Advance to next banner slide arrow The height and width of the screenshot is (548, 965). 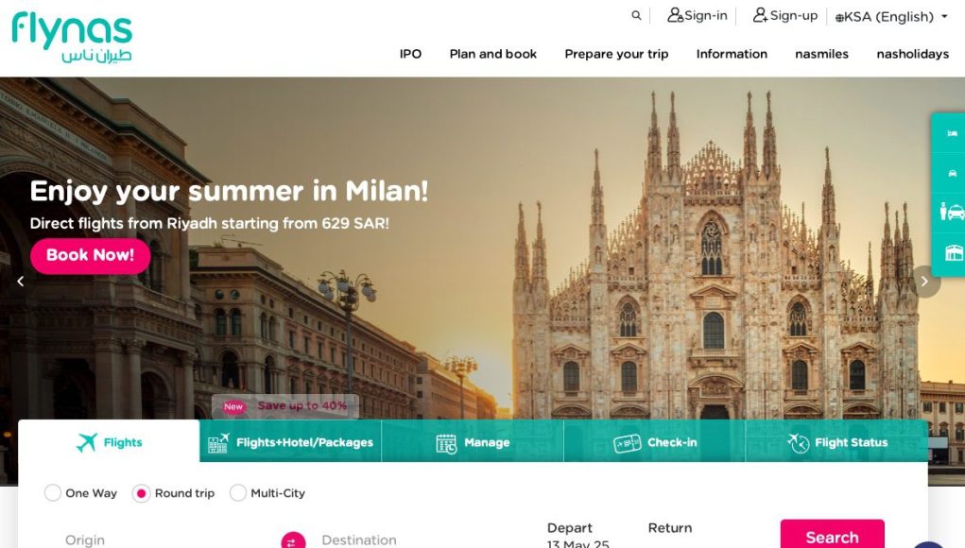point(924,281)
